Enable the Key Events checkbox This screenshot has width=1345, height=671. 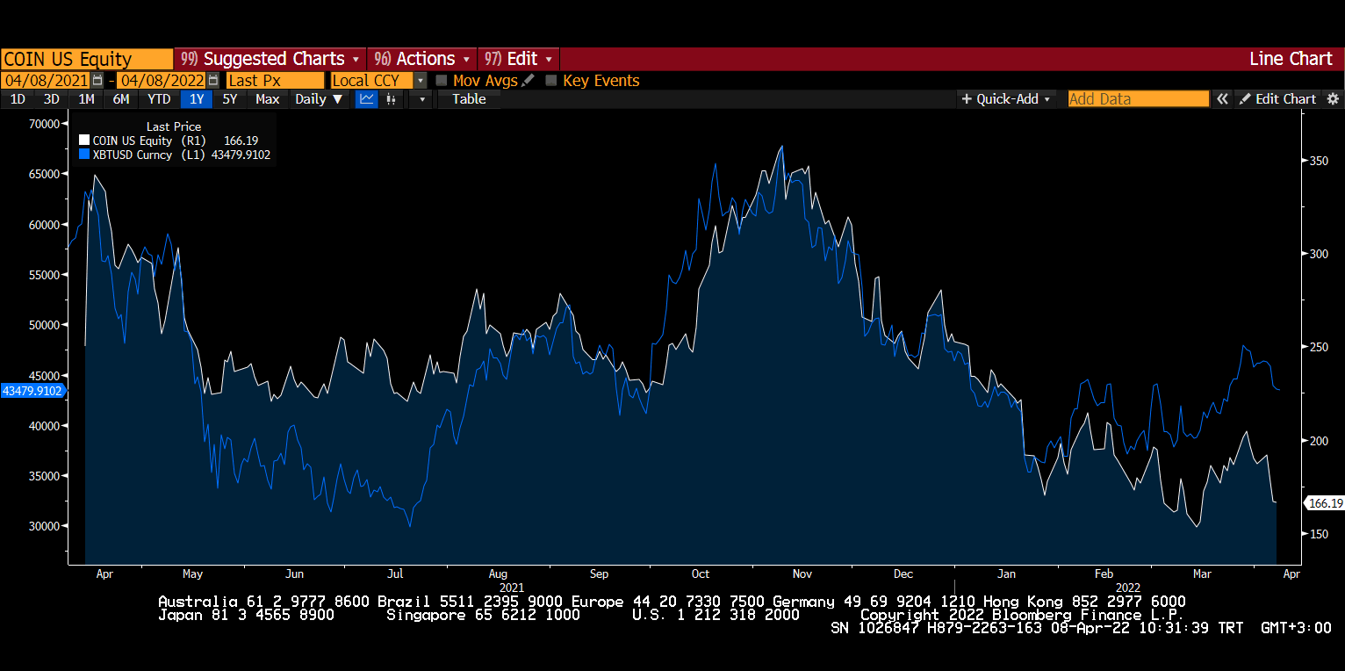tap(551, 80)
